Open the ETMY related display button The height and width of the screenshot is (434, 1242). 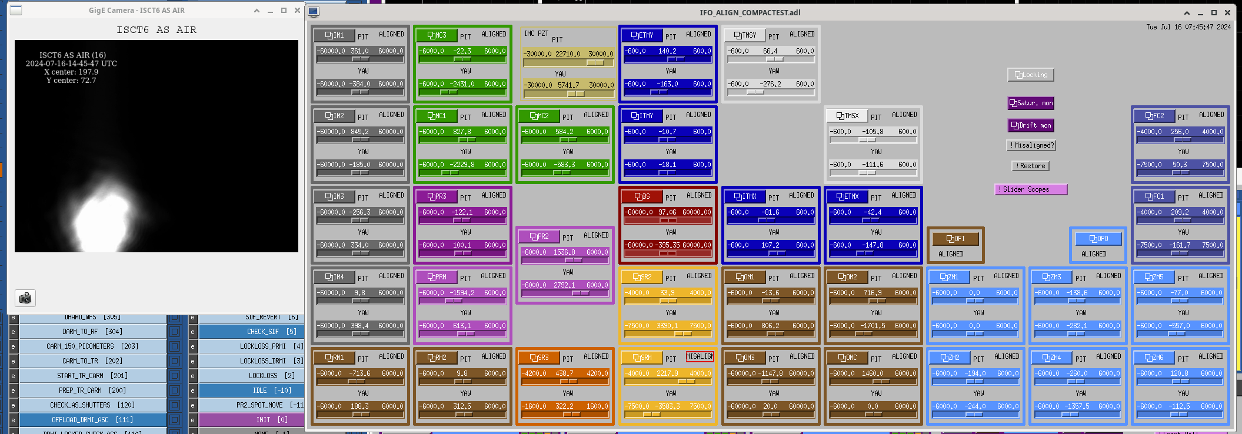click(x=642, y=35)
